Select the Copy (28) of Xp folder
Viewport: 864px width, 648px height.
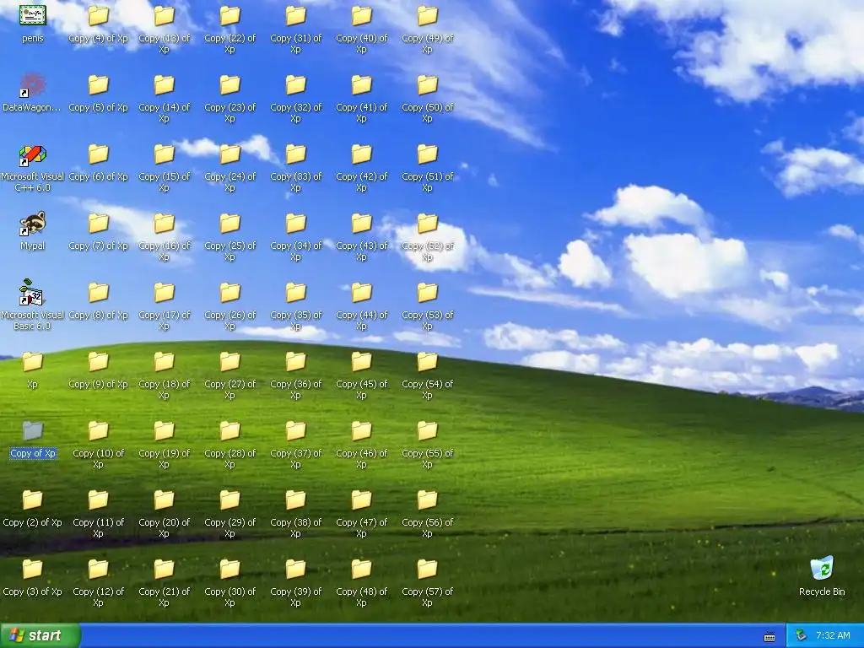[229, 431]
